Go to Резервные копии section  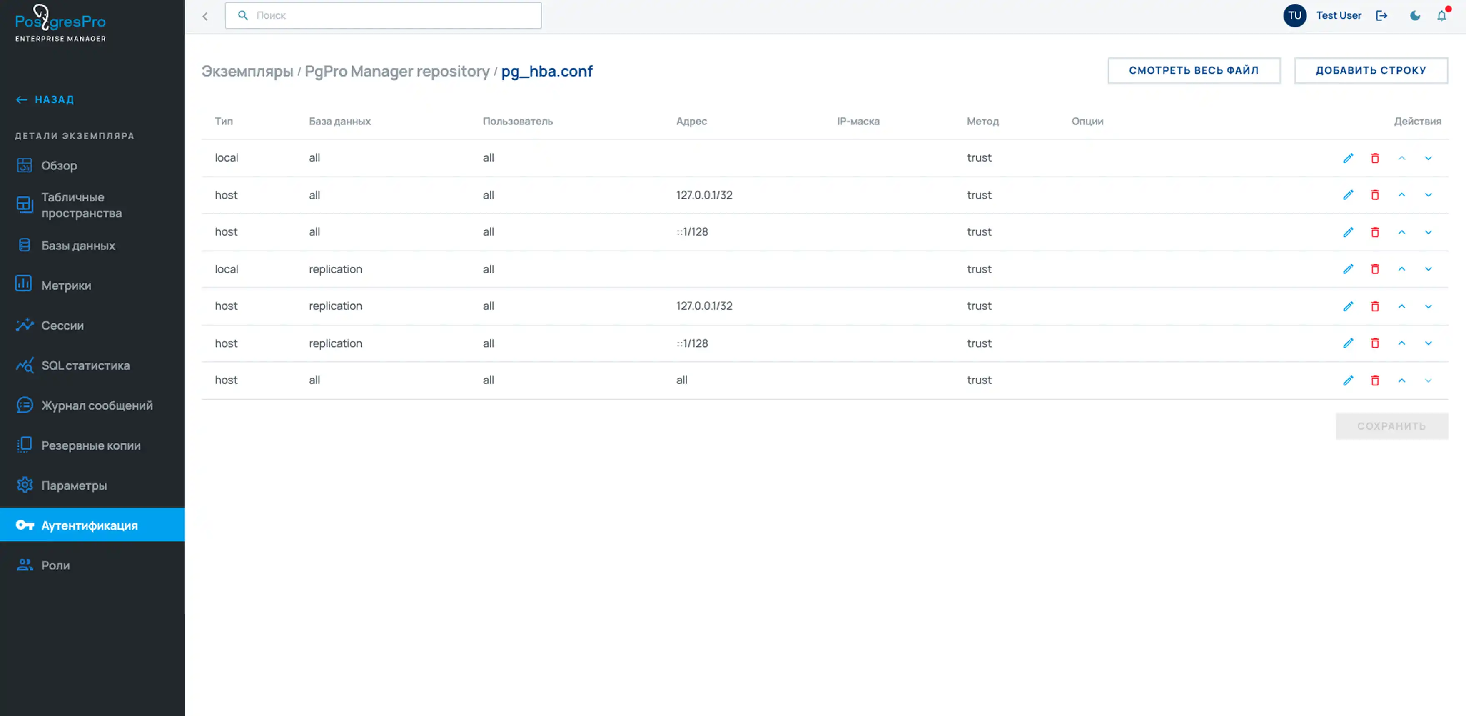click(x=90, y=445)
